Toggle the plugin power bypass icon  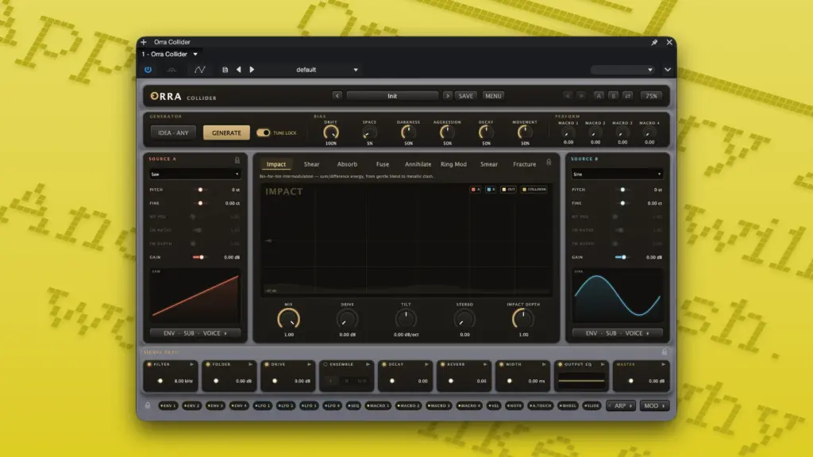[x=148, y=70]
